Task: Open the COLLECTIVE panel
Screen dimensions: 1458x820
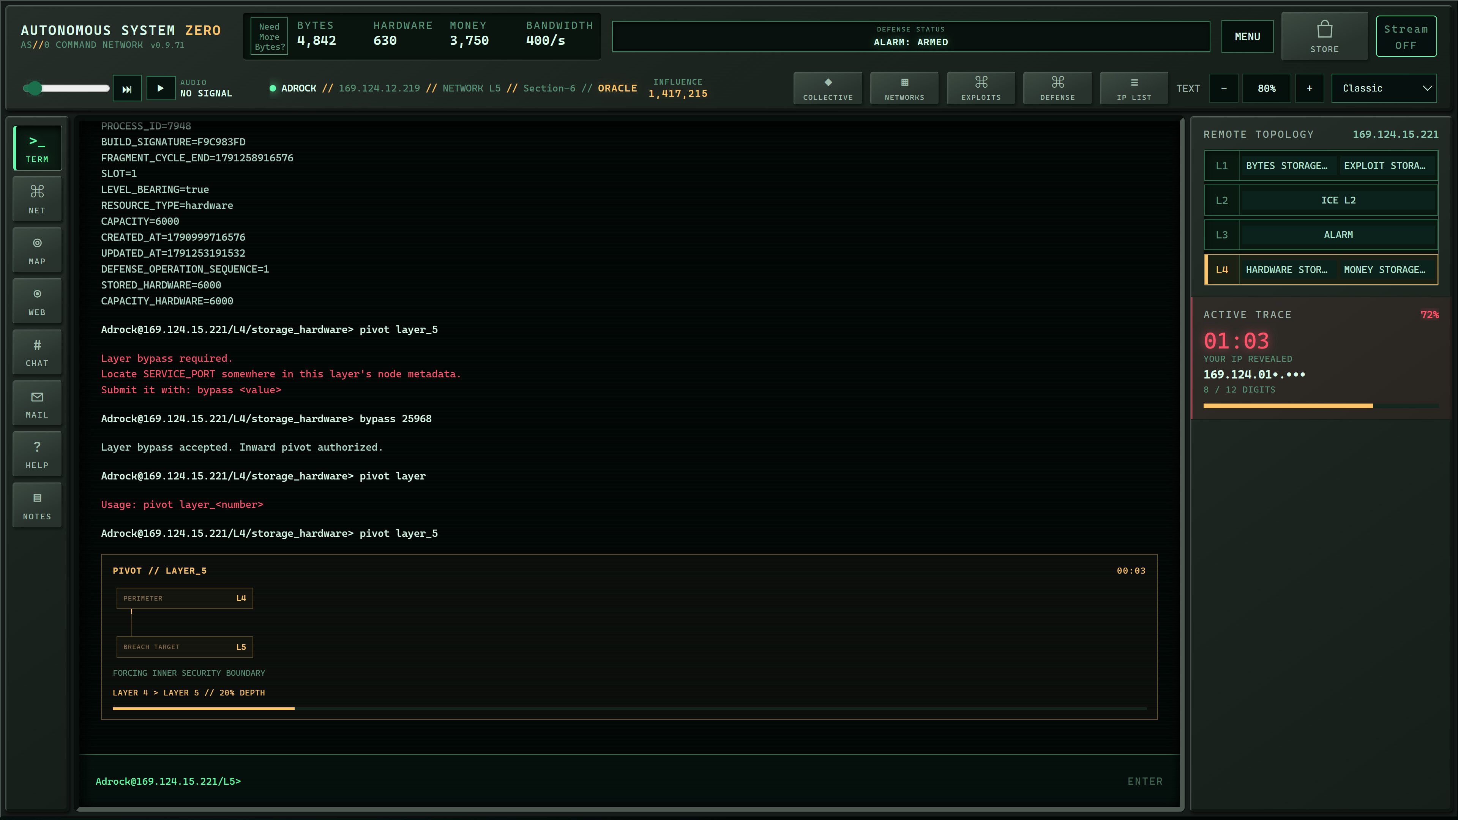Action: (827, 88)
